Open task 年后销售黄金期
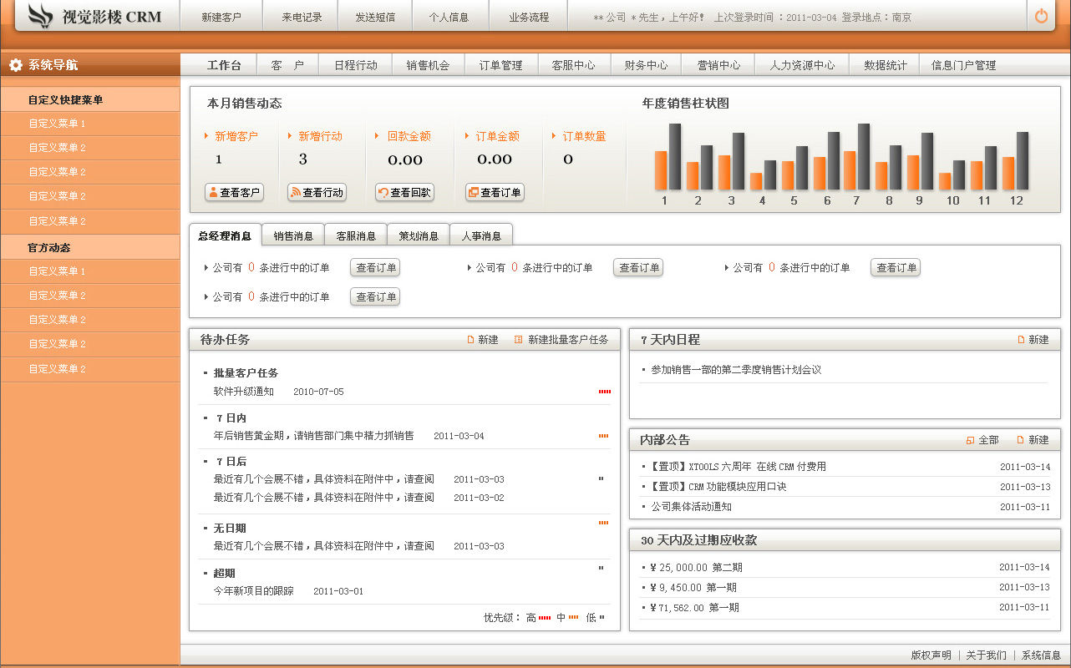This screenshot has width=1071, height=668. tap(314, 436)
